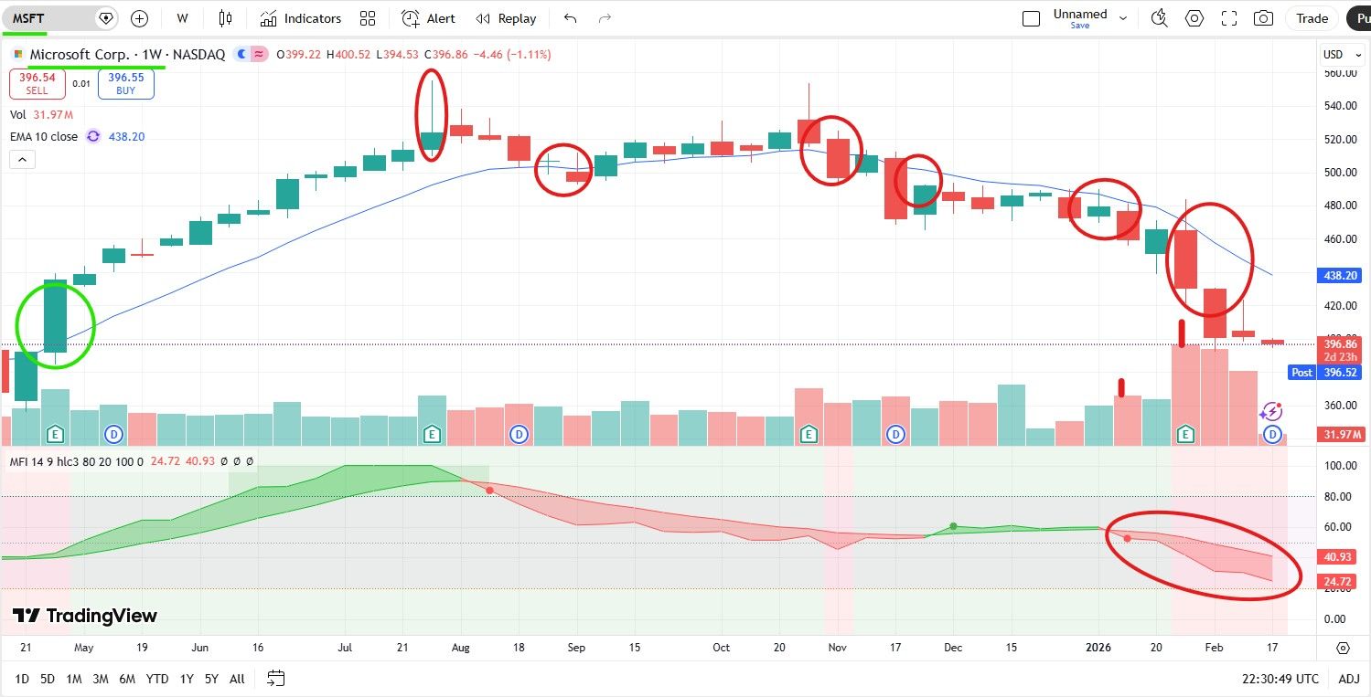Image resolution: width=1371 pixels, height=697 pixels.
Task: Select the 1M time range
Action: coord(74,679)
